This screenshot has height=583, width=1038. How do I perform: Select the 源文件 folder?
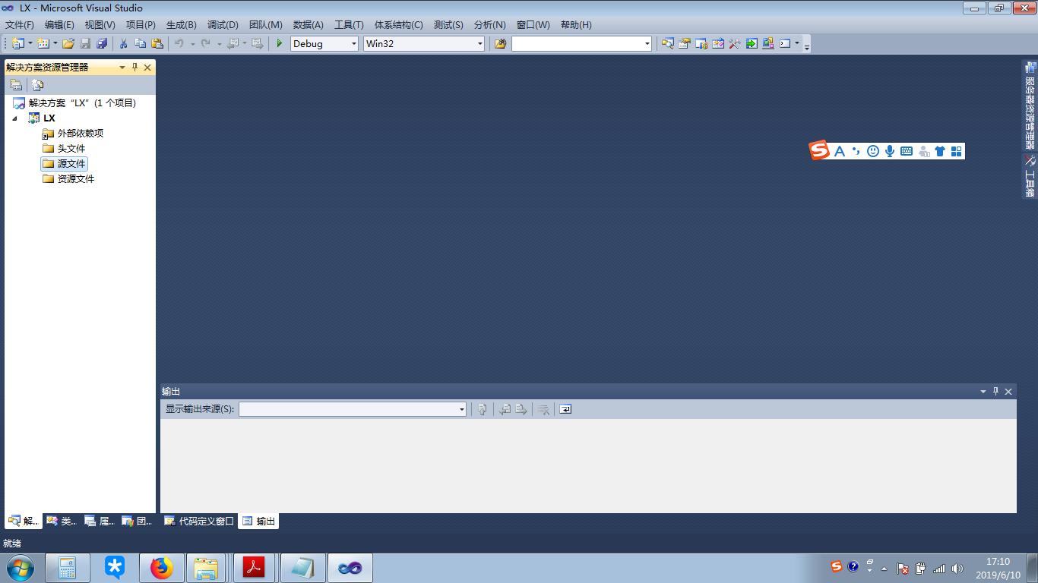65,163
